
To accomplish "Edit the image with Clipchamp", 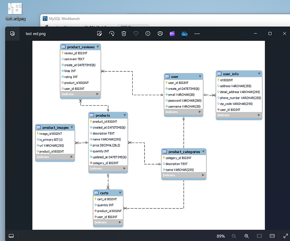I will [x=172, y=33].
